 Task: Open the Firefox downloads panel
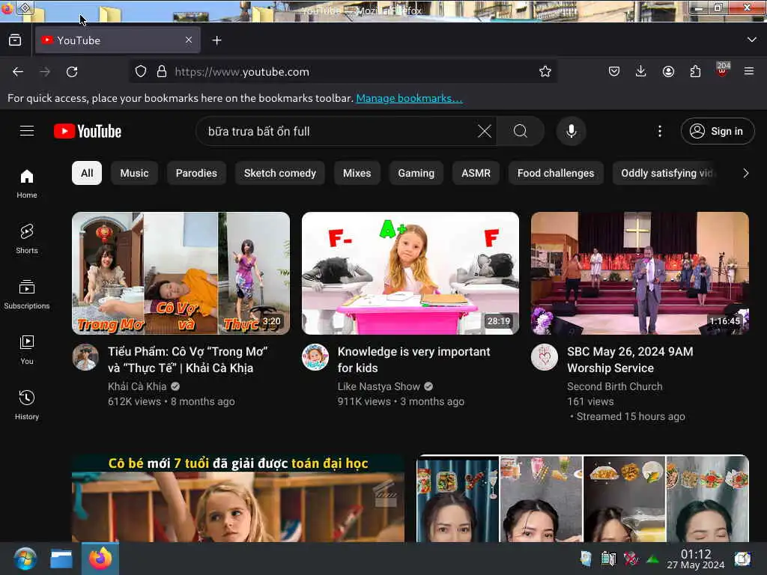click(641, 72)
